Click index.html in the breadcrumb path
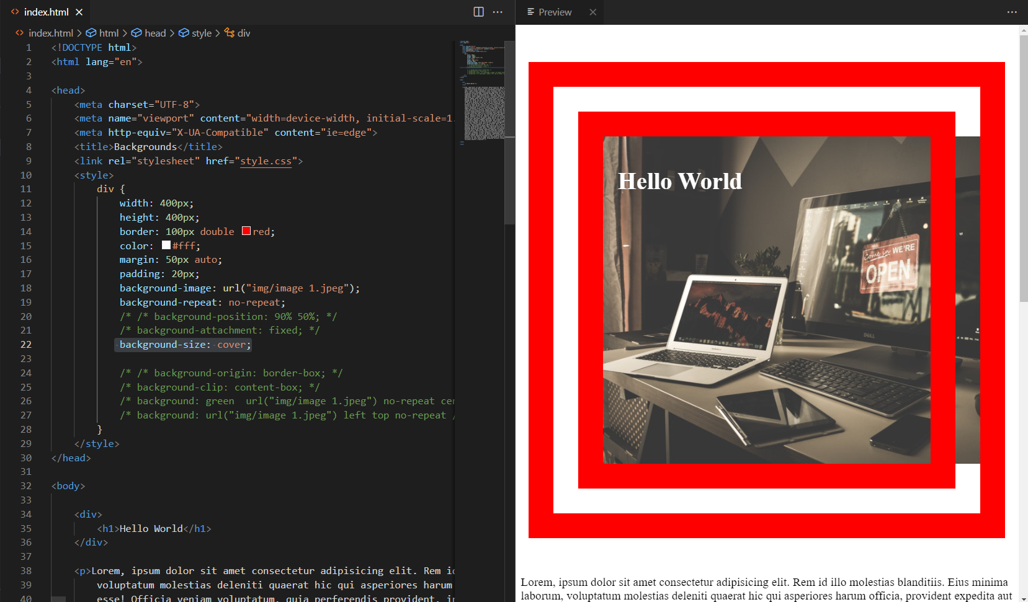This screenshot has width=1028, height=602. click(50, 33)
